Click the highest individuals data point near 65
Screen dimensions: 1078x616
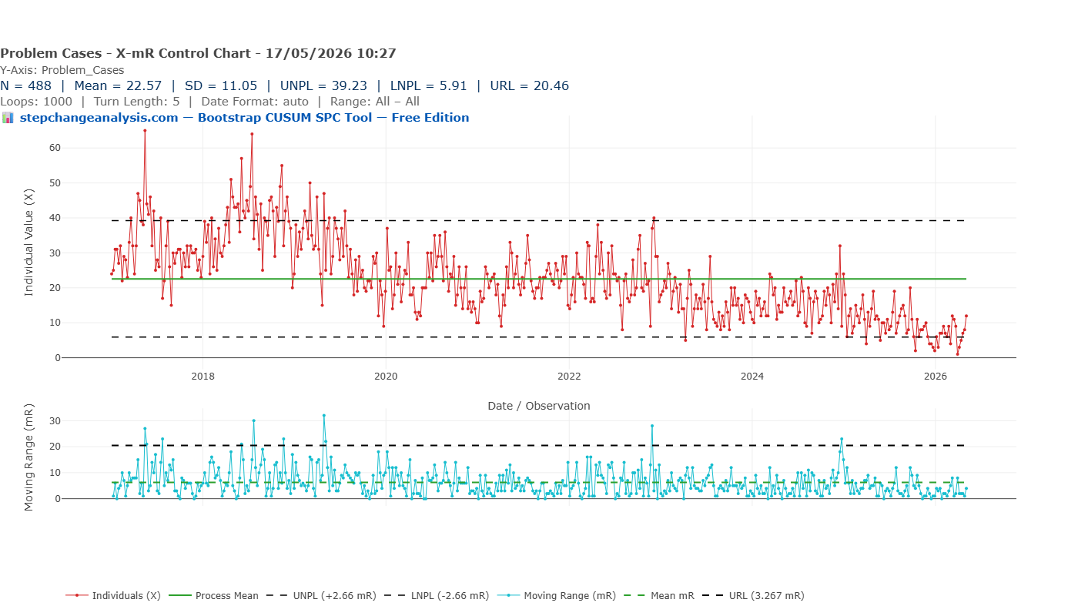click(x=145, y=130)
